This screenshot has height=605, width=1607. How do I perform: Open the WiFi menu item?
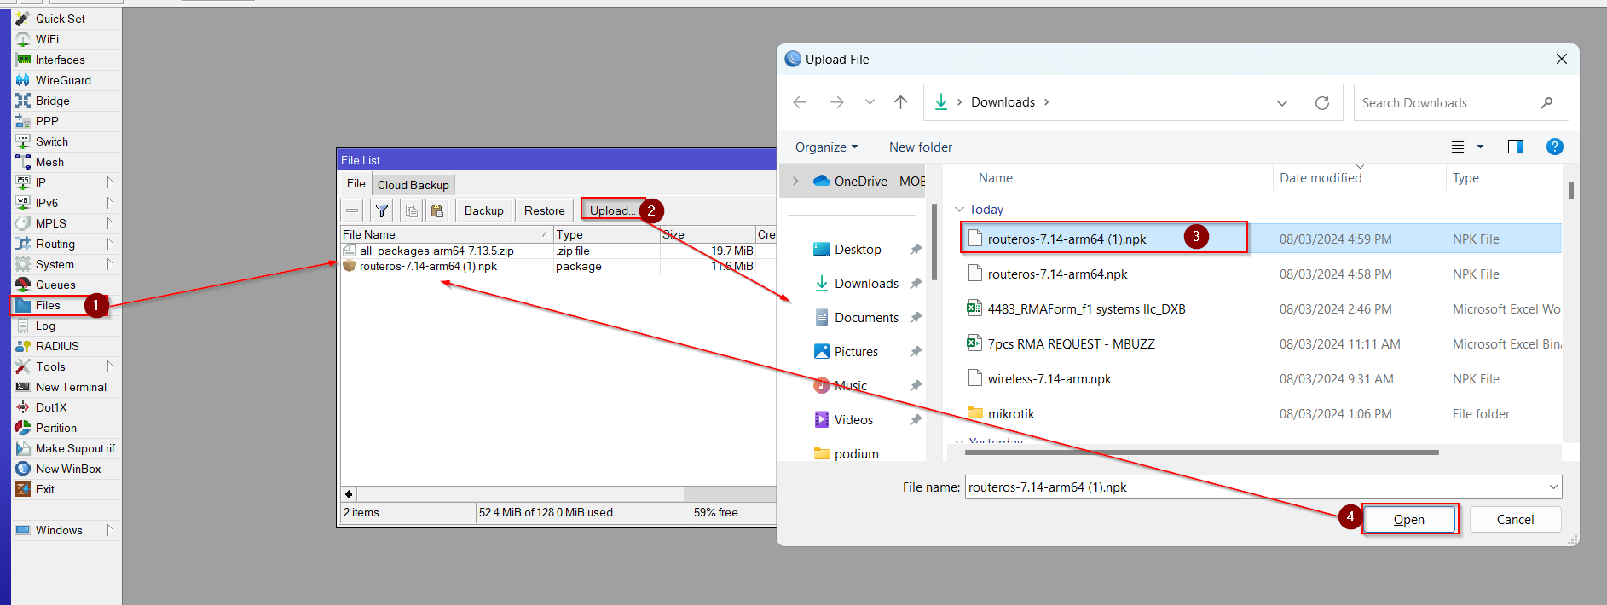click(x=47, y=39)
